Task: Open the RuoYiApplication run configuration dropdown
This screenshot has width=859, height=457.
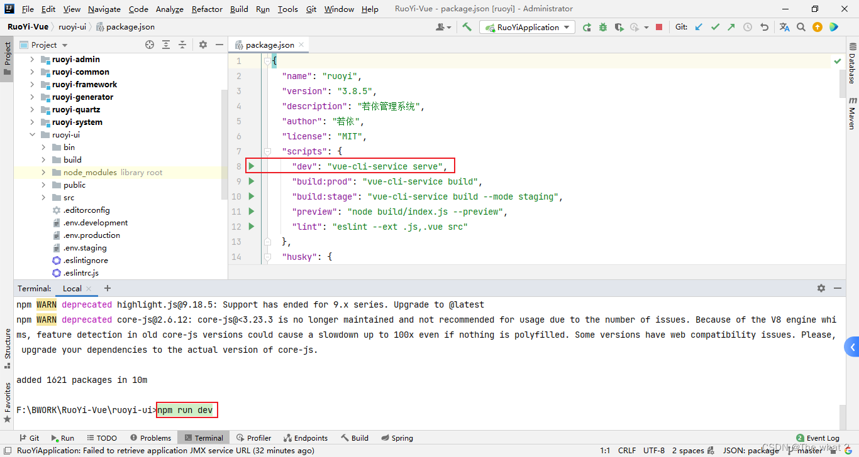Action: (x=527, y=27)
